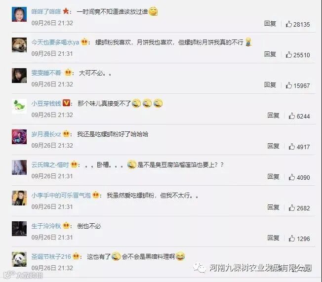
Task: Reply to 咩咩了咩咩's comment
Action: click(270, 24)
